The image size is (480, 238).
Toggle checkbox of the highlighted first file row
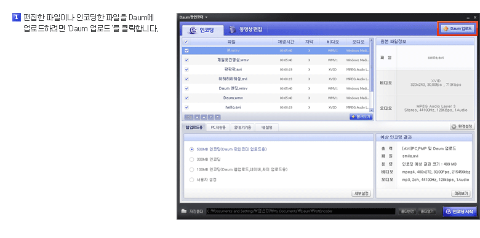(186, 51)
